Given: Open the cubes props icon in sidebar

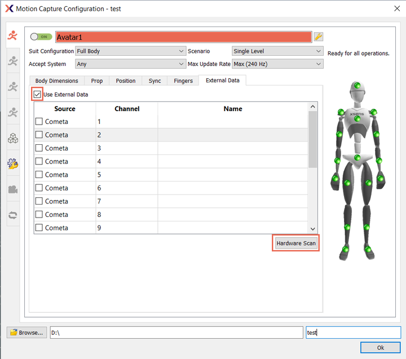Looking at the screenshot, I should pyautogui.click(x=12, y=138).
